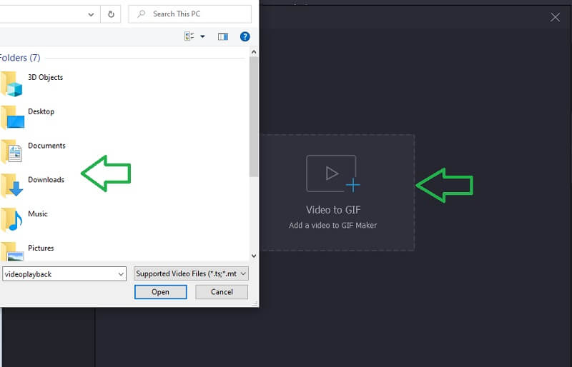Click the change view icon

pyautogui.click(x=189, y=36)
